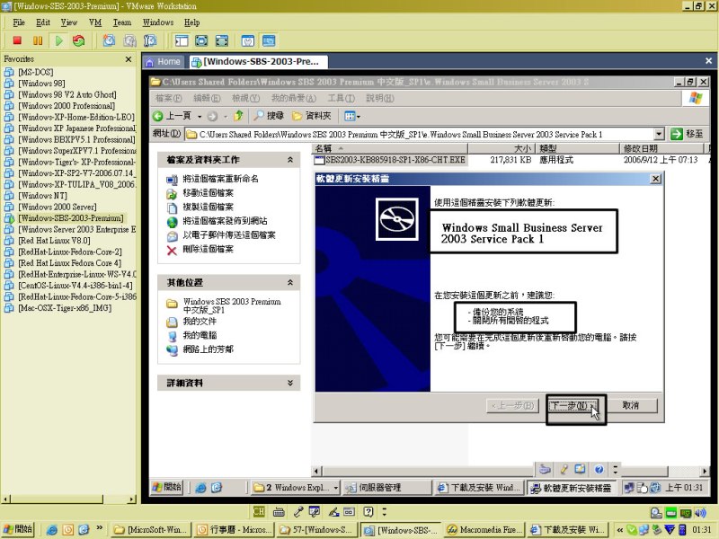The image size is (719, 539).
Task: Click the VMware quick switch icon
Action: coord(222,40)
